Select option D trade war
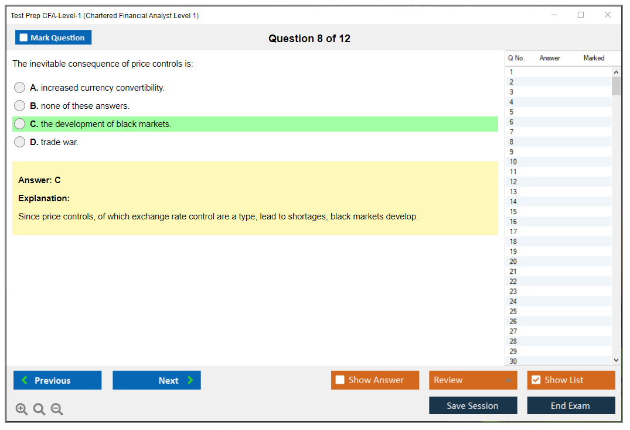The width and height of the screenshot is (630, 430). (20, 142)
